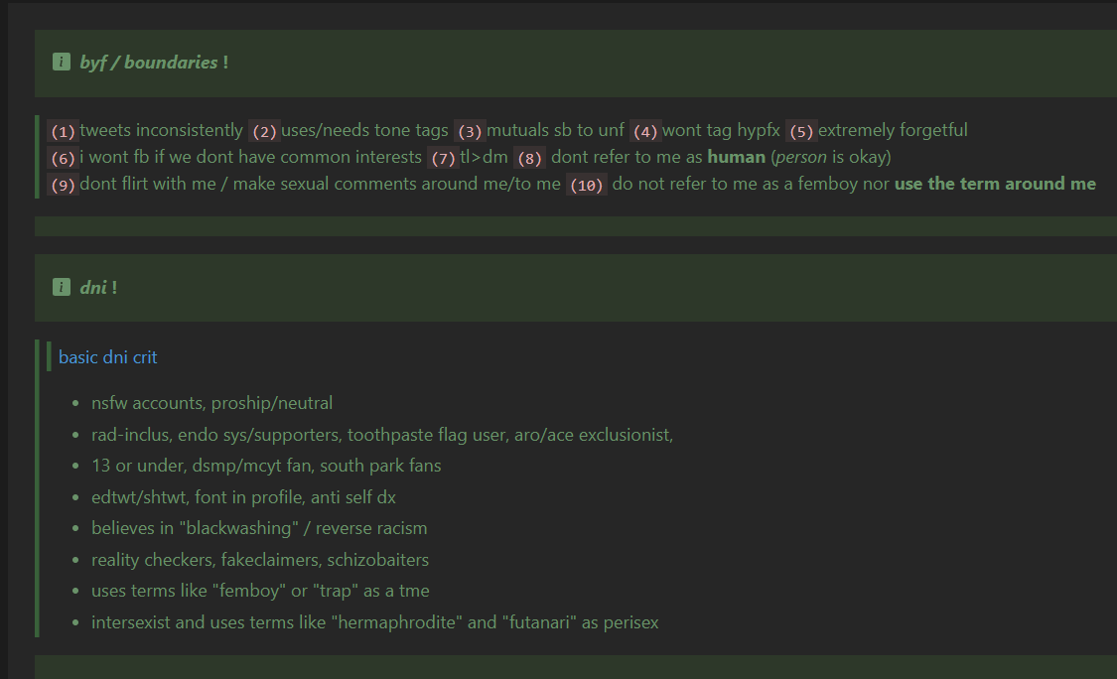
Task: Click bullet 'edtwt/shtwt, font in profile'
Action: click(x=243, y=497)
